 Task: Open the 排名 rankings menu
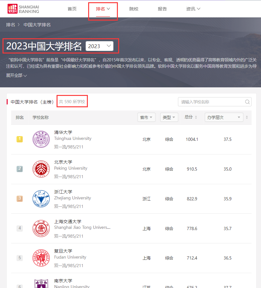103,9
